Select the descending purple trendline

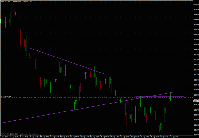coord(68,61)
